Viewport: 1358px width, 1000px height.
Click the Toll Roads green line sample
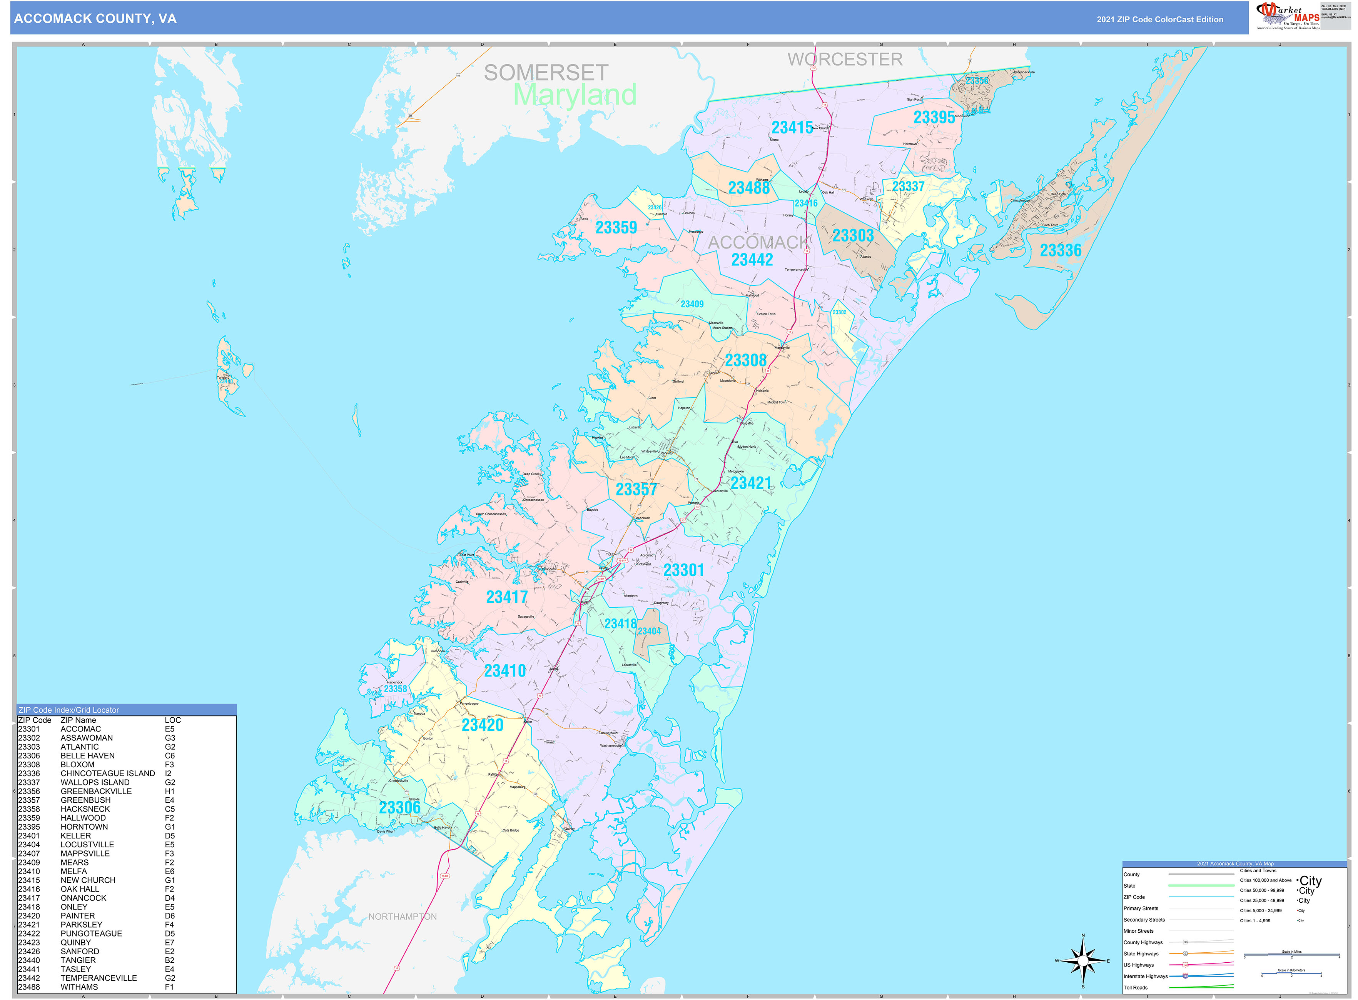pyautogui.click(x=1201, y=987)
